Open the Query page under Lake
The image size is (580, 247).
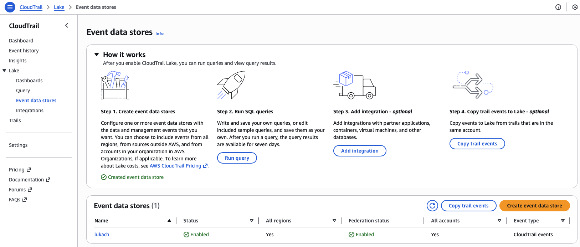pos(23,91)
